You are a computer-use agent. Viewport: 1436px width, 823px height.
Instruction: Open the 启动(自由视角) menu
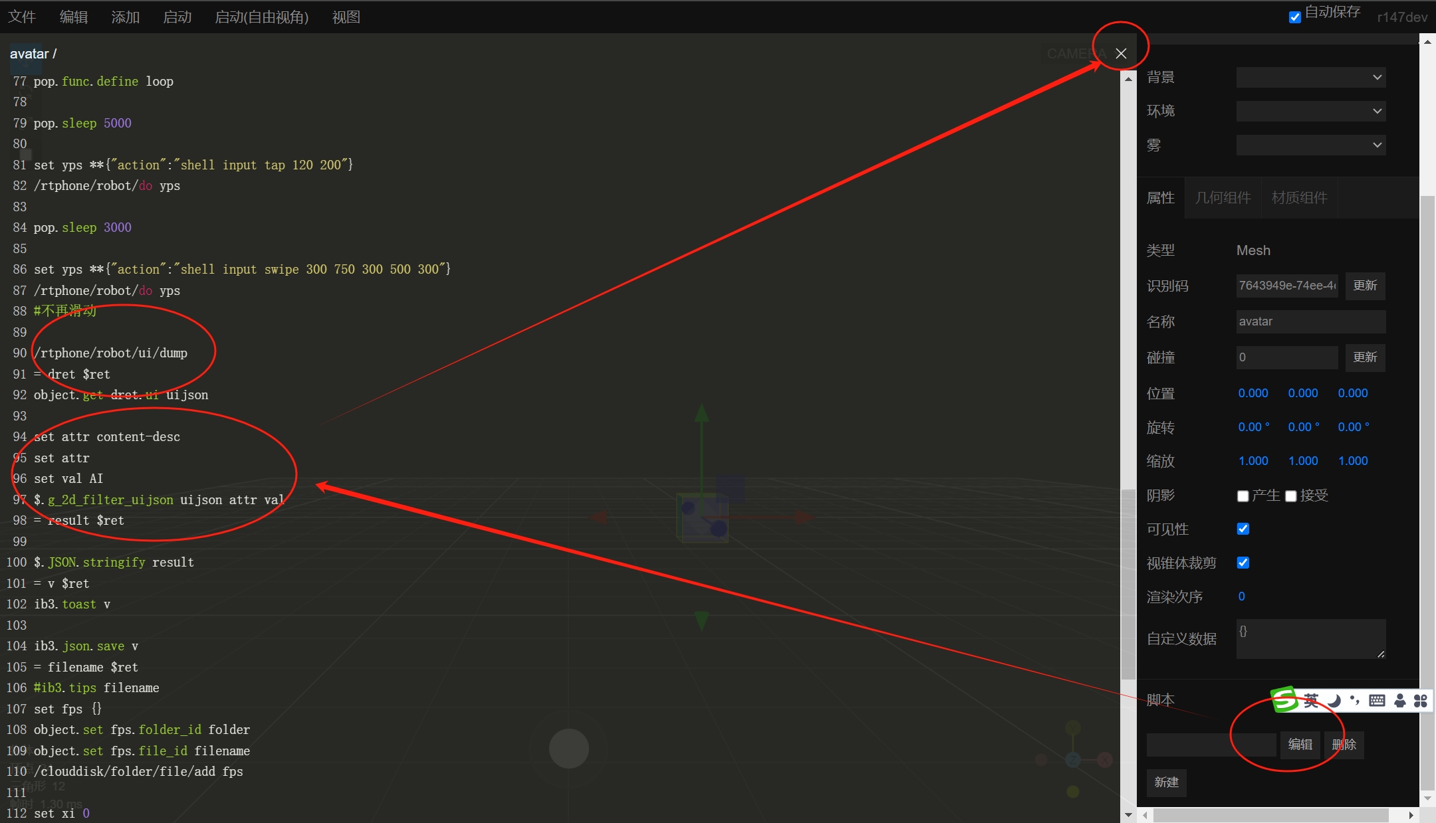(x=262, y=17)
